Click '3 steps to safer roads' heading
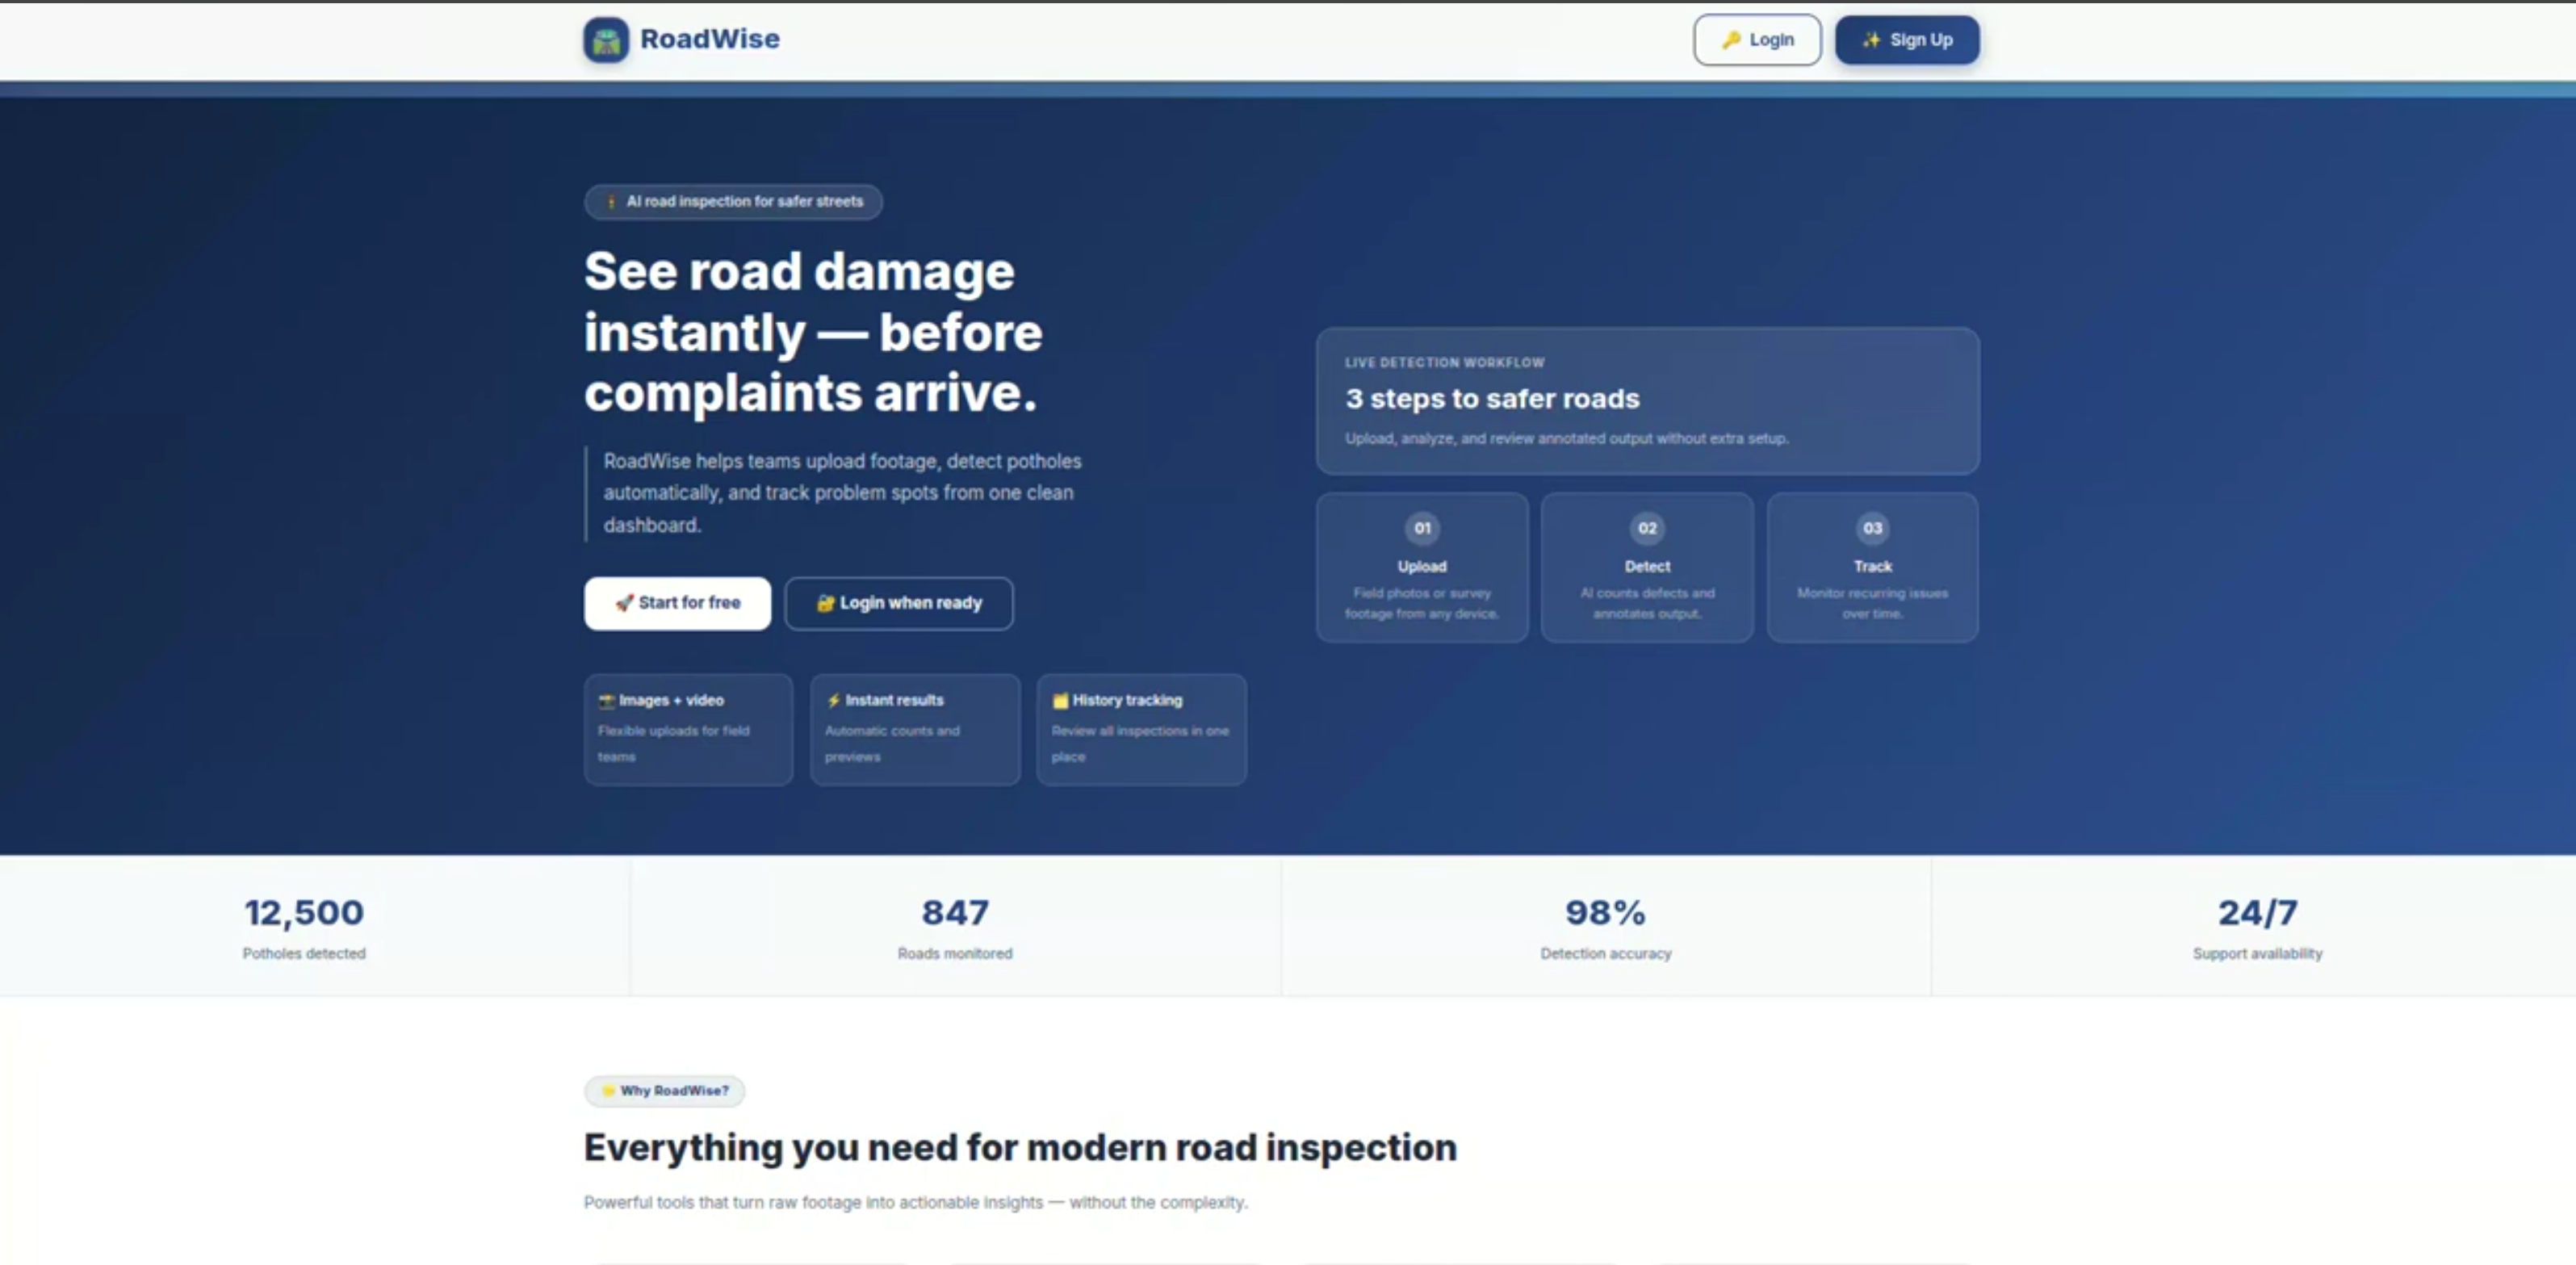This screenshot has width=2576, height=1265. pos(1492,399)
